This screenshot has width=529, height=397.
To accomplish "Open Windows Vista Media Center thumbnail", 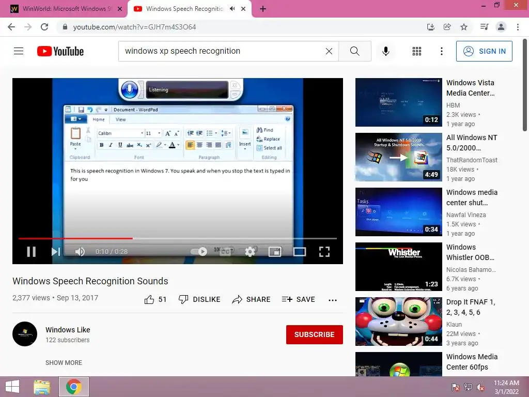I will 398,102.
